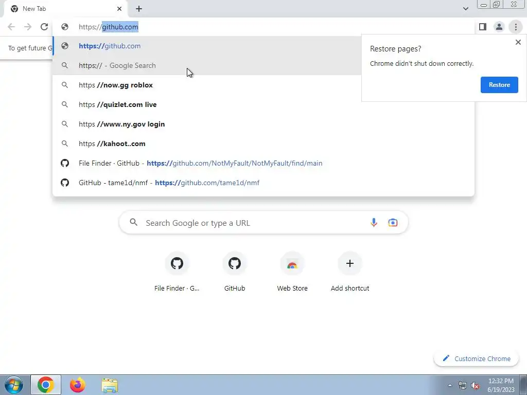Choose 'https //quizlet.com live' suggestion
This screenshot has width=527, height=395.
click(x=263, y=104)
